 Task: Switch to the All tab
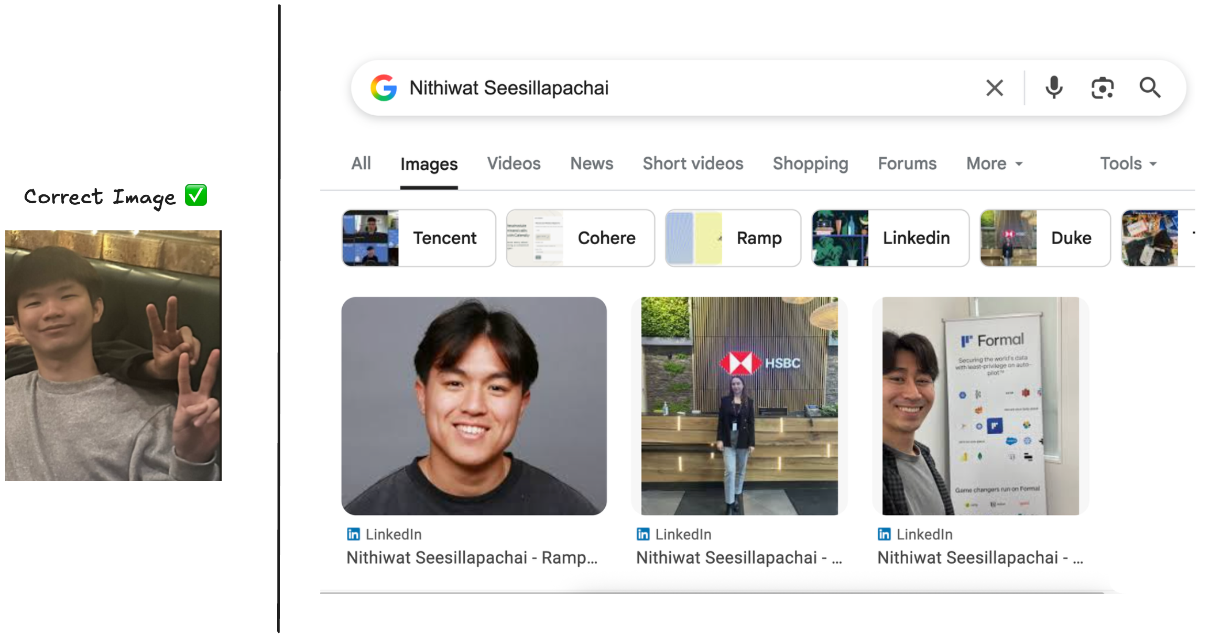[361, 163]
